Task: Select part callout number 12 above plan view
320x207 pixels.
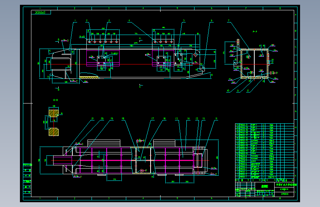Action: [x=204, y=118]
